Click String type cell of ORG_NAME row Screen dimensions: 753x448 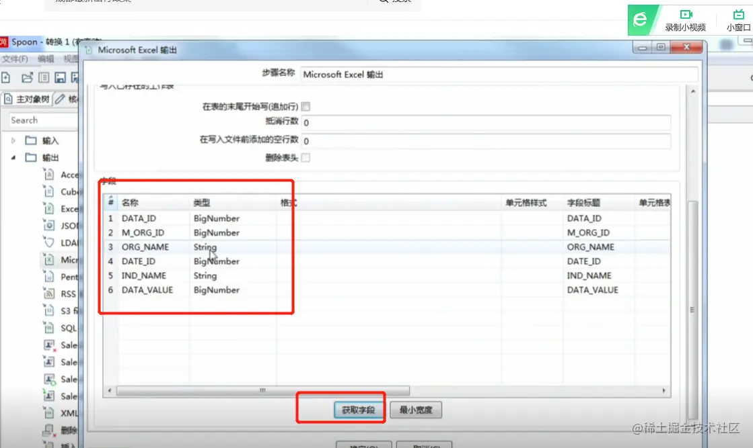[x=233, y=247]
